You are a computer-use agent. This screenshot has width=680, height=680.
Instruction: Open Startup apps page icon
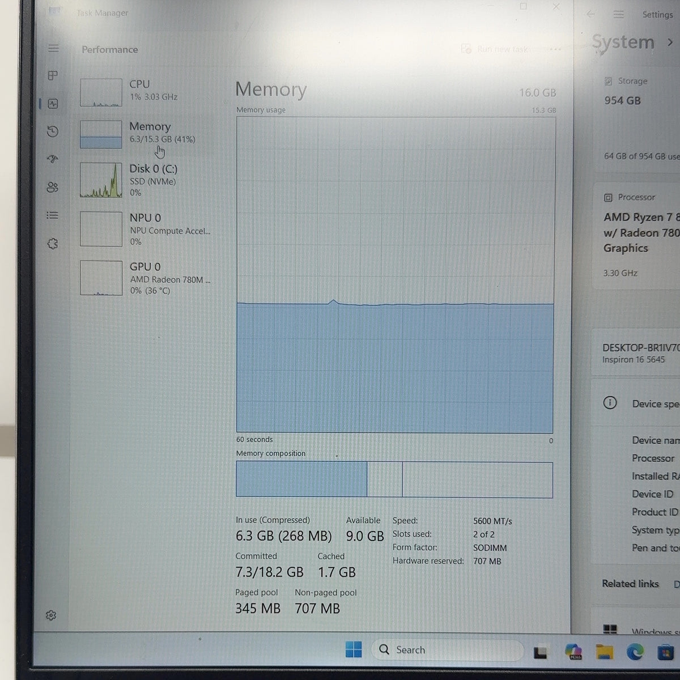pyautogui.click(x=53, y=159)
